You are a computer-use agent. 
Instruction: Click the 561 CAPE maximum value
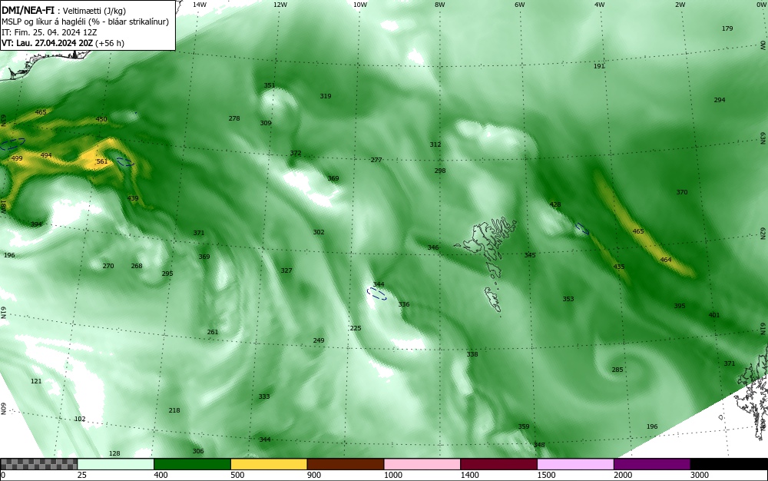point(102,161)
